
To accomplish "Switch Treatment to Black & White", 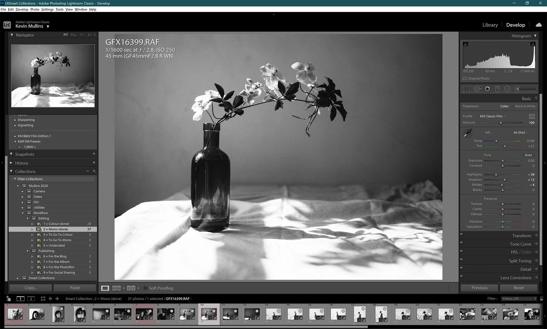I will coord(525,106).
